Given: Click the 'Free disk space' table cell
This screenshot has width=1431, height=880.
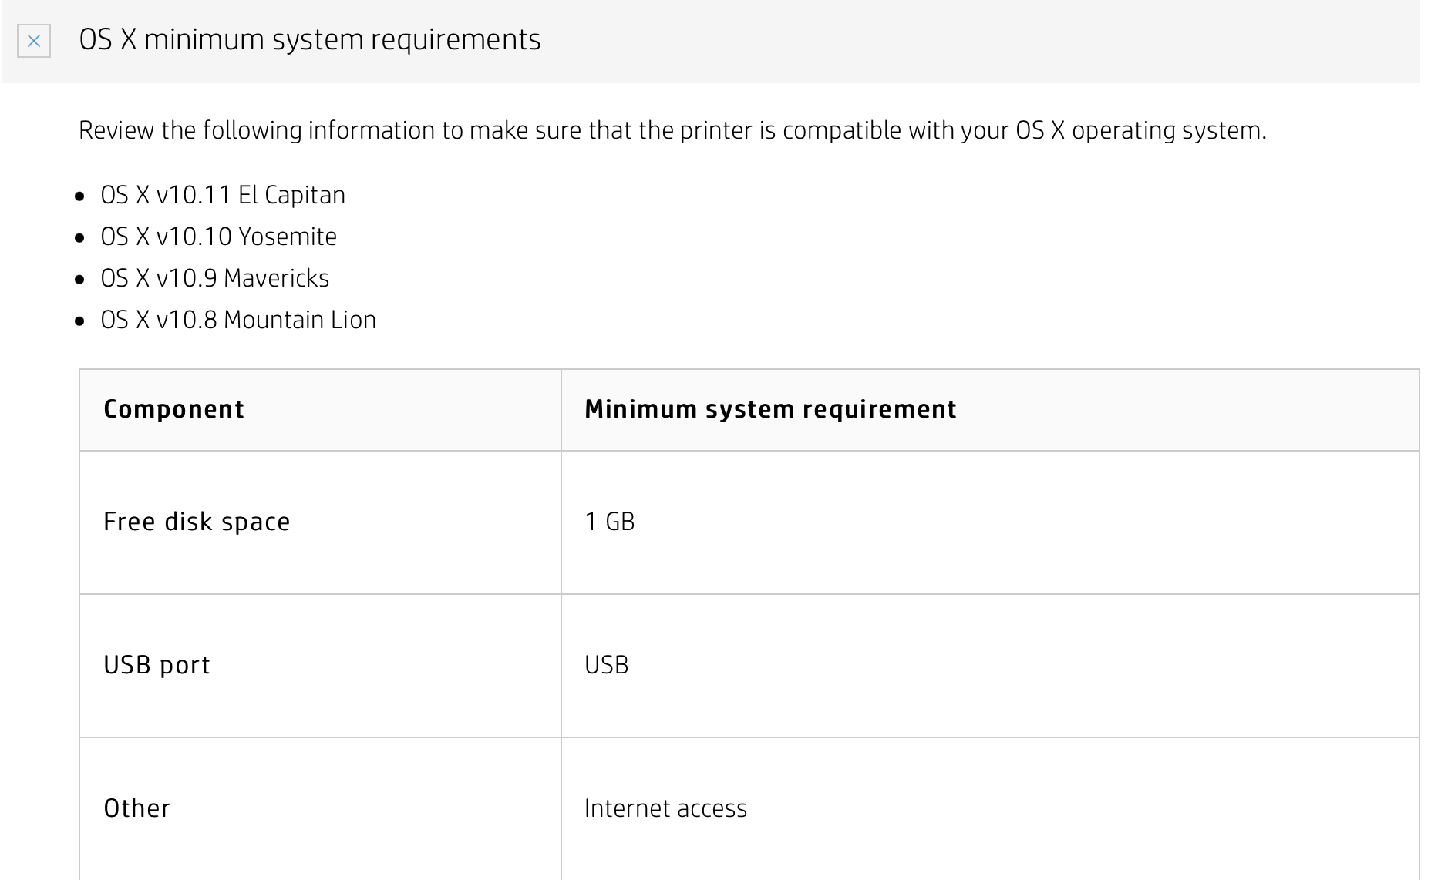Looking at the screenshot, I should pyautogui.click(x=197, y=522).
